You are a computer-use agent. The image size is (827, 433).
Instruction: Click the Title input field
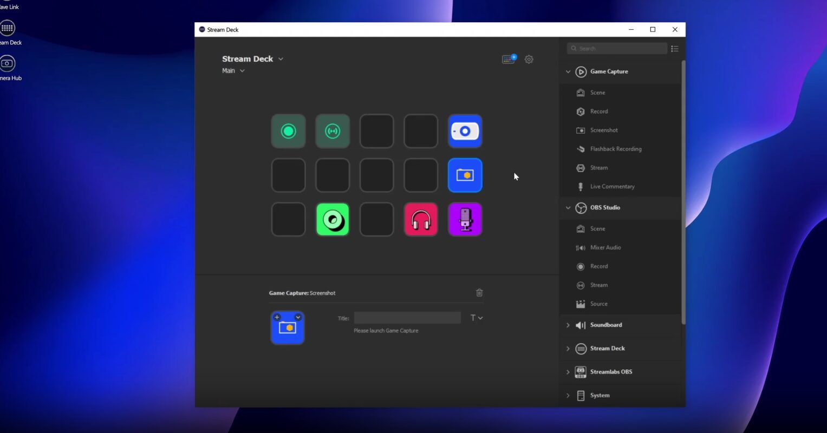(407, 318)
